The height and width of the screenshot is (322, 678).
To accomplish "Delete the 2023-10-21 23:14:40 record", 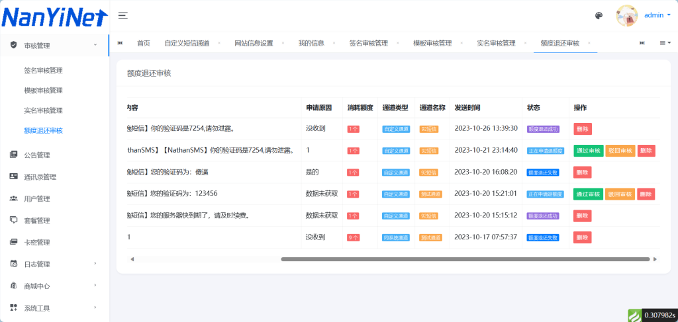I will pos(646,151).
